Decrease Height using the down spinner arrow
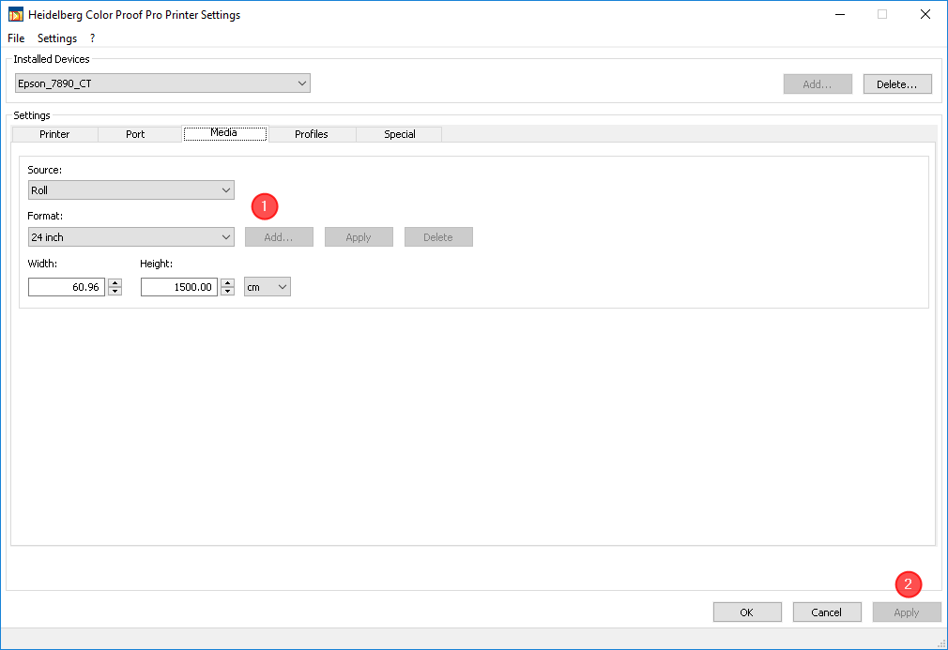948x650 pixels. click(227, 291)
